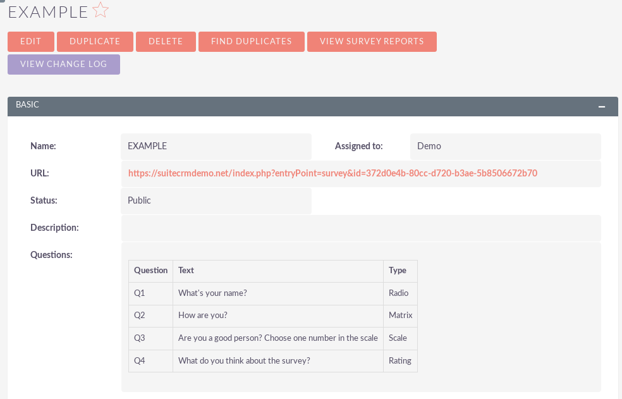This screenshot has width=622, height=399.
Task: Select Q4 survey opinion question row
Action: point(273,361)
